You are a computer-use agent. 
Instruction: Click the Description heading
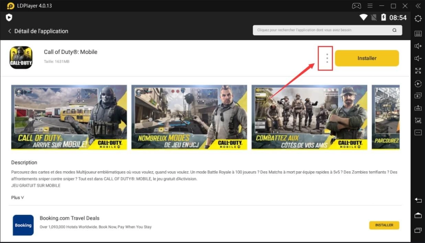pyautogui.click(x=24, y=163)
